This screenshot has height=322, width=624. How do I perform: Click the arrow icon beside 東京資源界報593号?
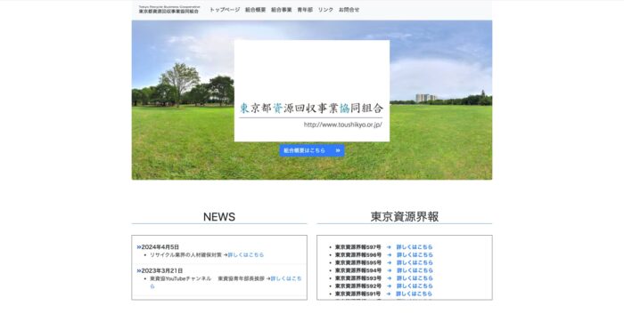(x=389, y=278)
